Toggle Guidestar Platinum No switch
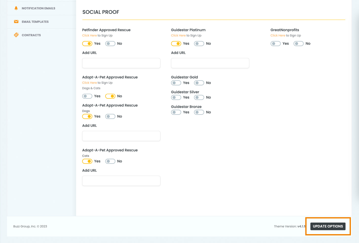Viewport: 359px width, 243px height. 199,44
